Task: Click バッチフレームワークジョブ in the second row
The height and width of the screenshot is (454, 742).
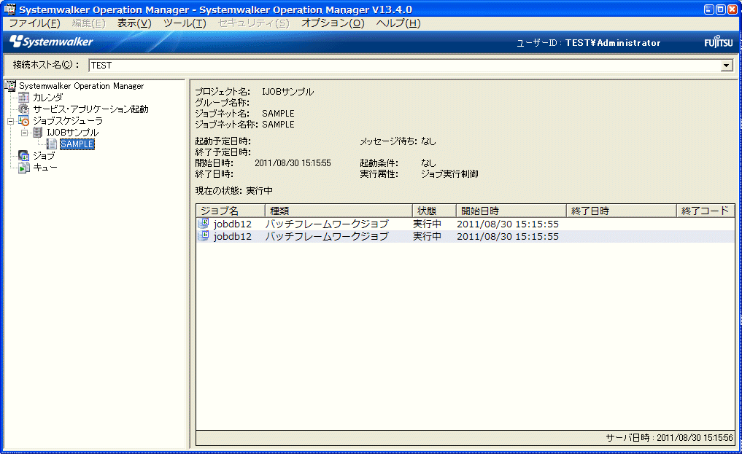Action: tap(327, 236)
